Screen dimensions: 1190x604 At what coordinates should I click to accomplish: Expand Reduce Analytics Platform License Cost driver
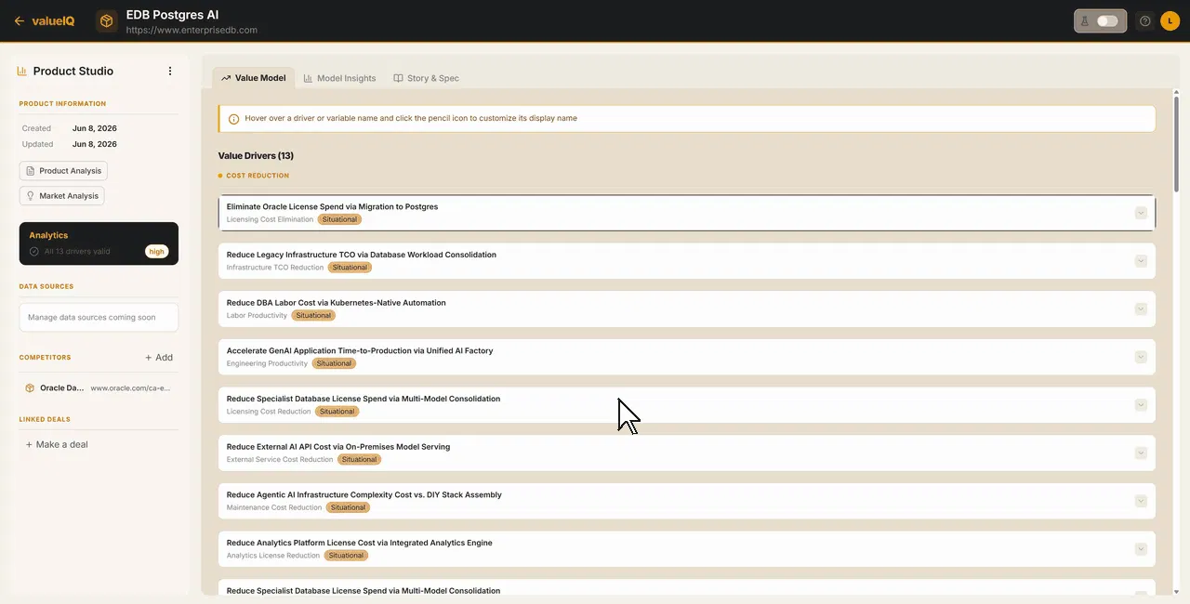1141,549
